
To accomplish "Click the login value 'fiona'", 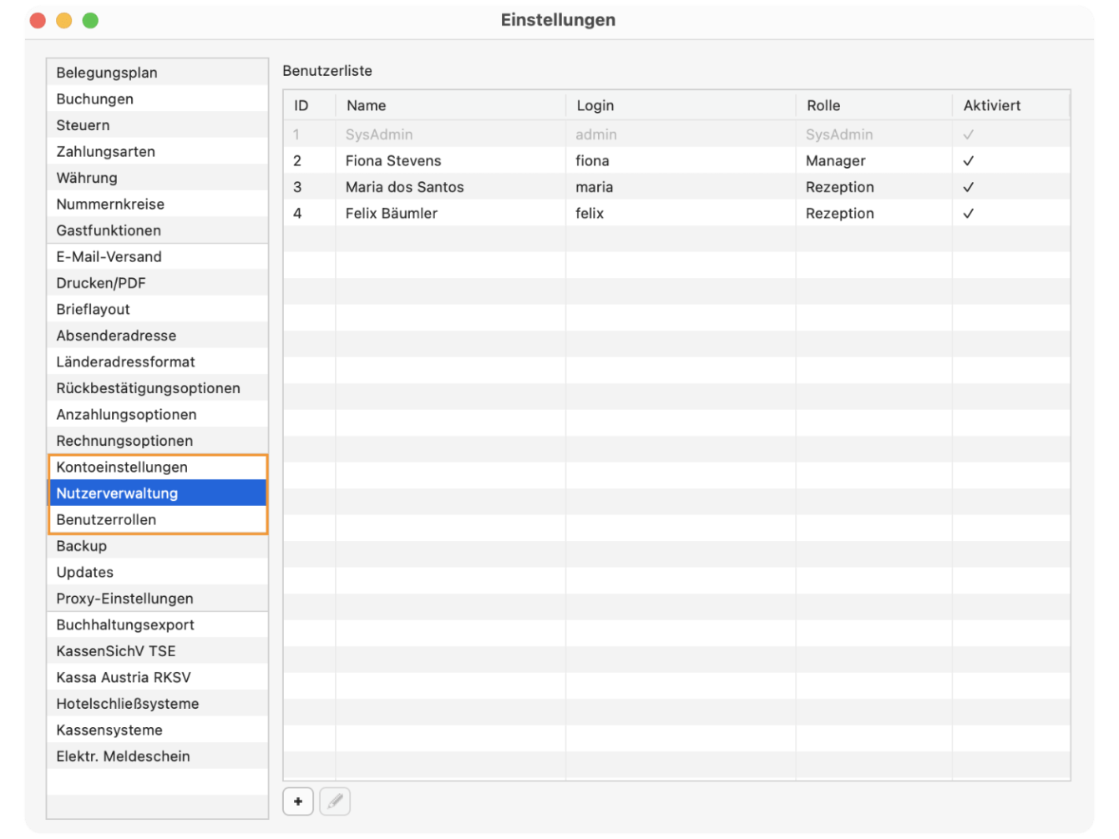I will 592,161.
